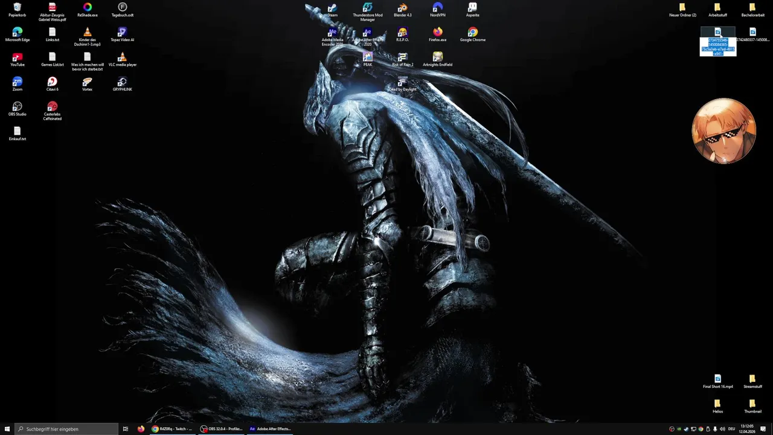The width and height of the screenshot is (773, 435).
Task: Select the Streamstuff folder
Action: [752, 381]
